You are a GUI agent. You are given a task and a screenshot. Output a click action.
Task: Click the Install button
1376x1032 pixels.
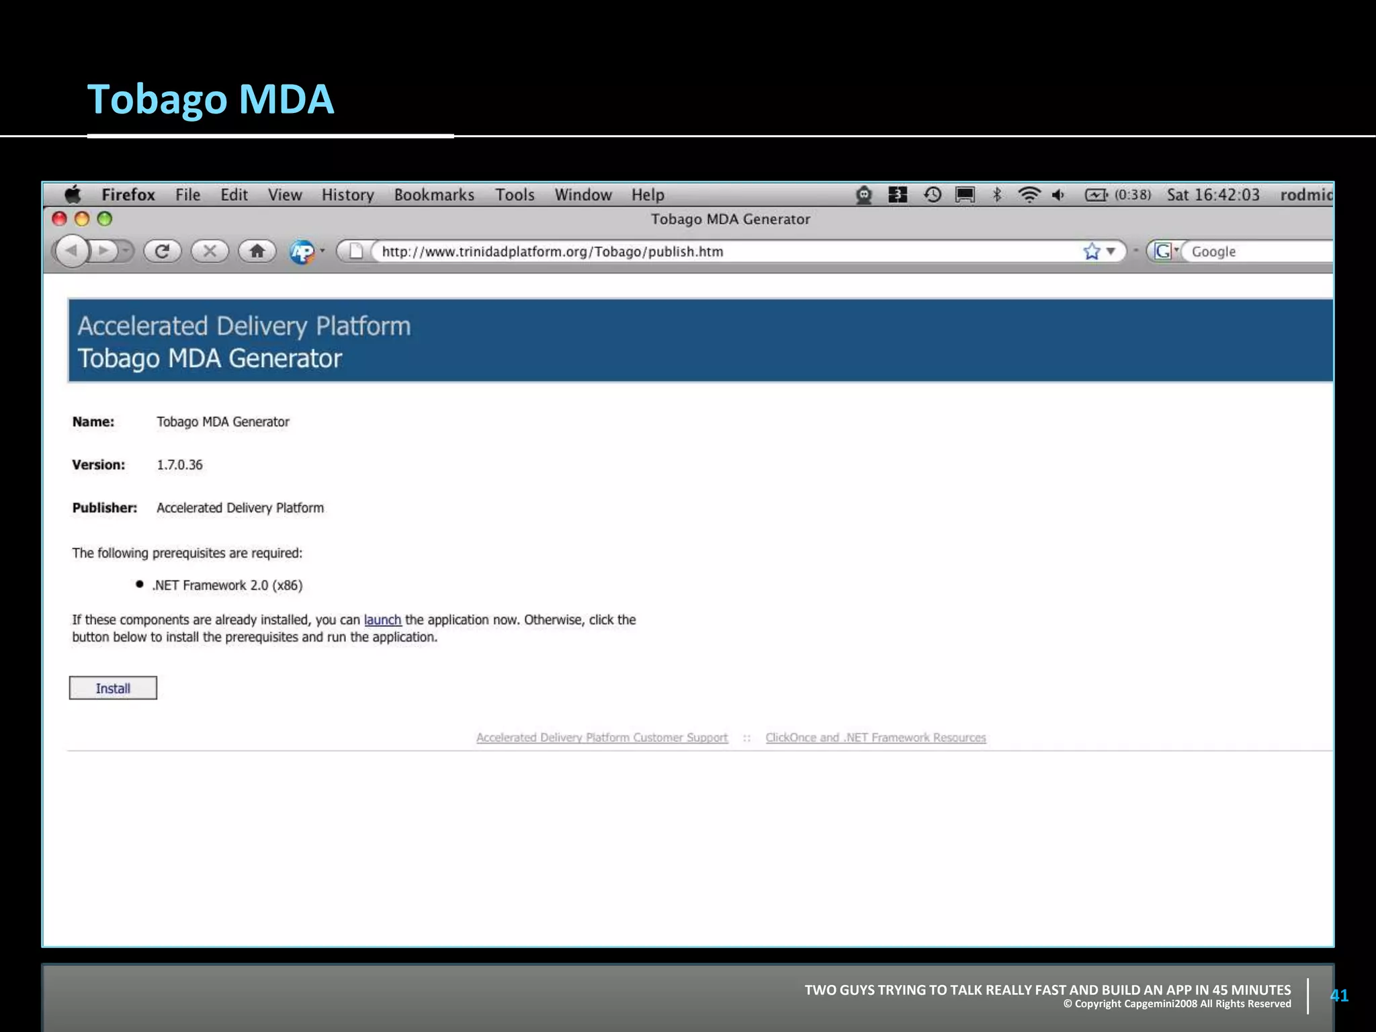[113, 688]
